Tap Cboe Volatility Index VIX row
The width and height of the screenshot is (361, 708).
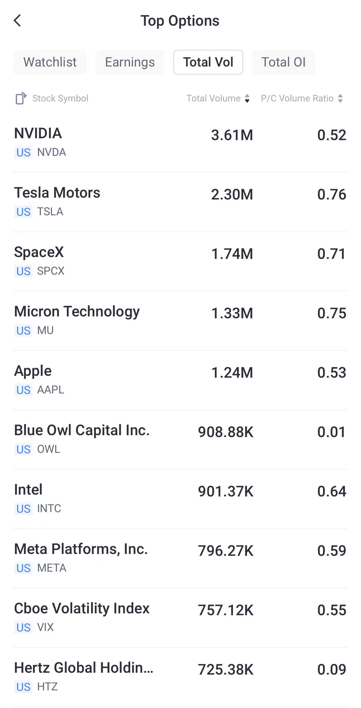click(x=180, y=618)
